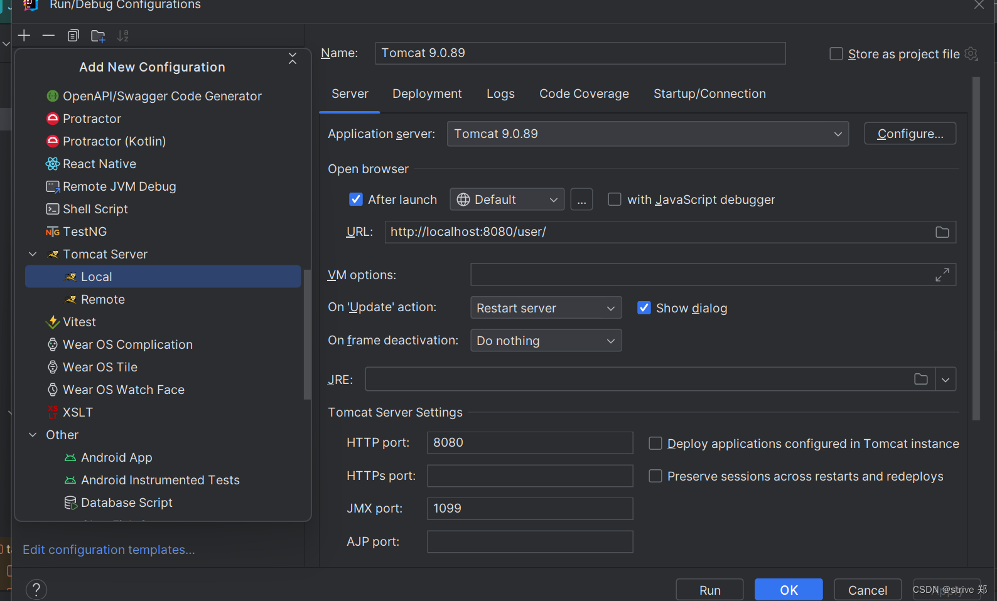
Task: Open the On 'Update' action dropdown
Action: point(546,308)
